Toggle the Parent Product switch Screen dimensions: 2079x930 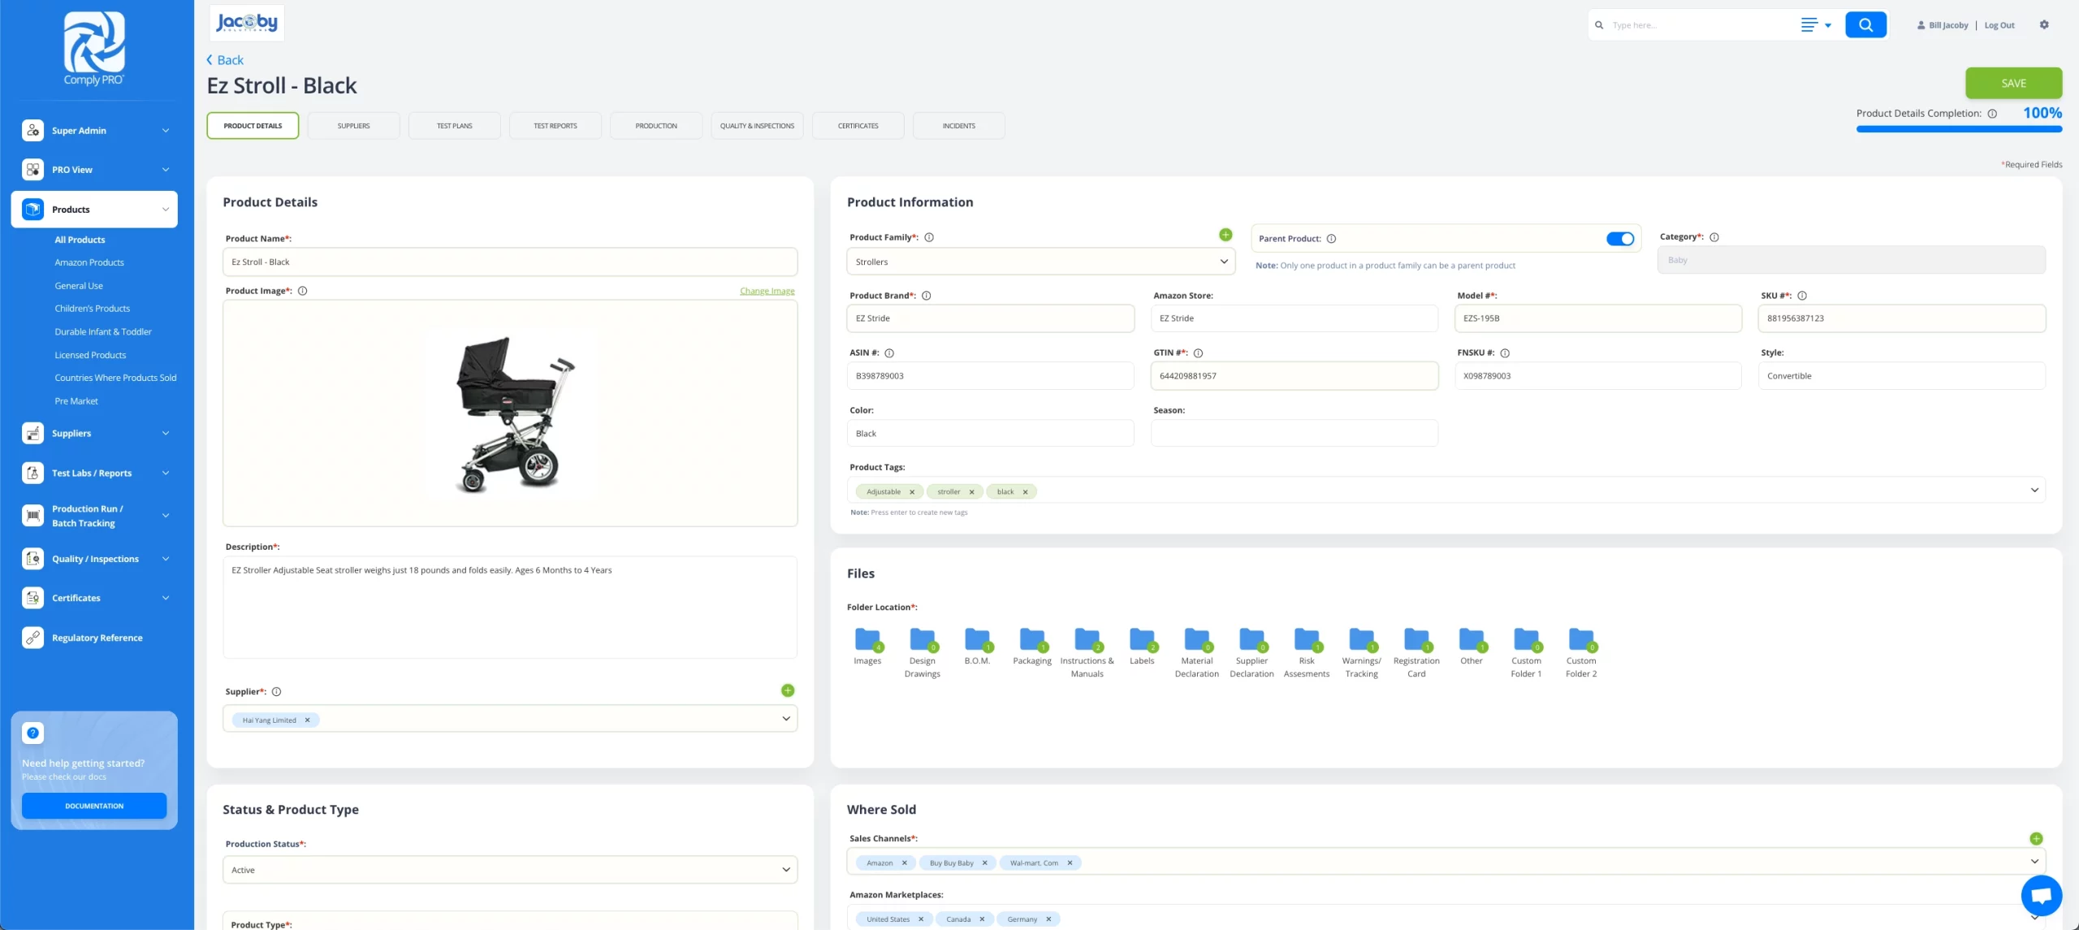[1619, 239]
